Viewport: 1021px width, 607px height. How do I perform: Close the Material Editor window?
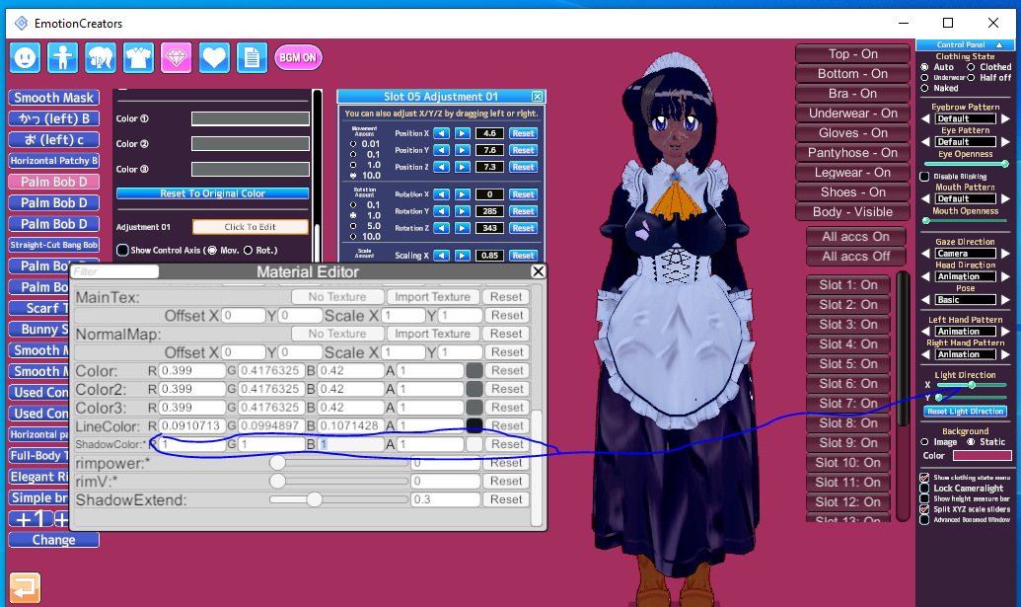538,271
